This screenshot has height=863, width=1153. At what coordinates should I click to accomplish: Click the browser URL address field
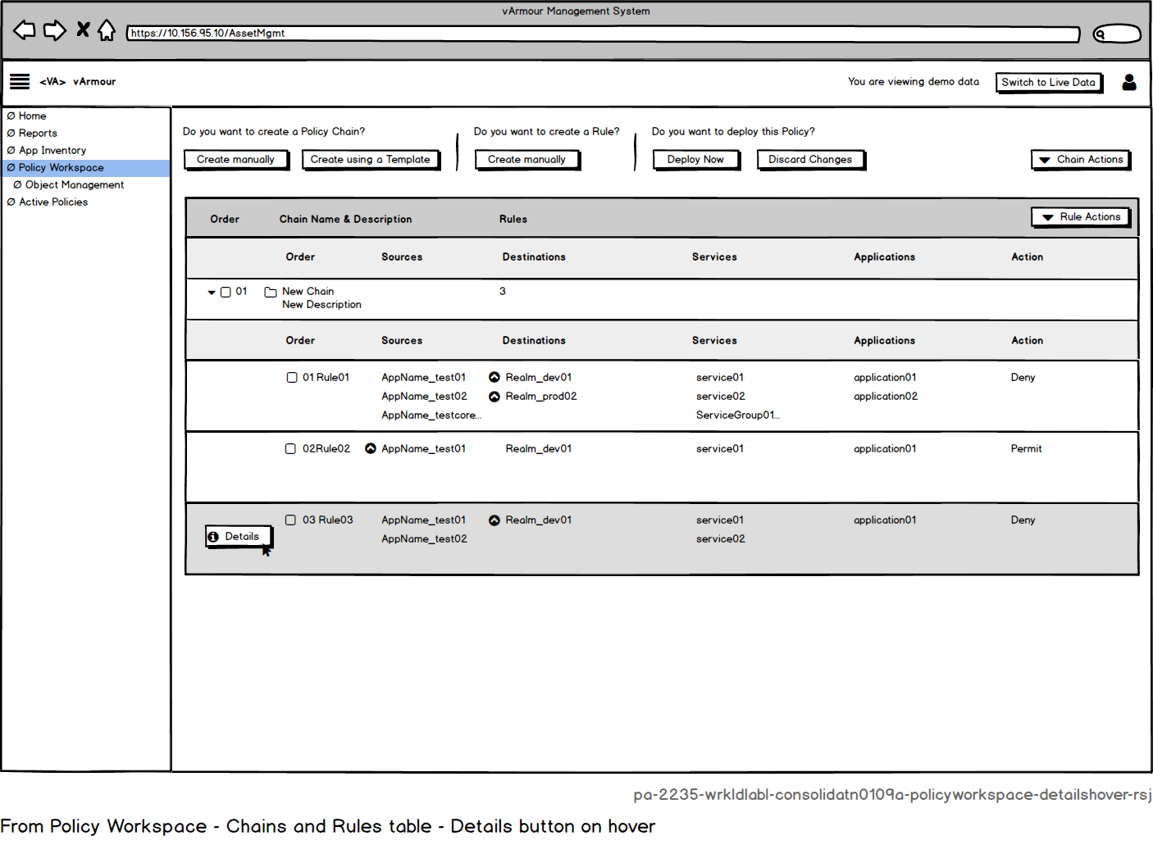click(x=604, y=34)
